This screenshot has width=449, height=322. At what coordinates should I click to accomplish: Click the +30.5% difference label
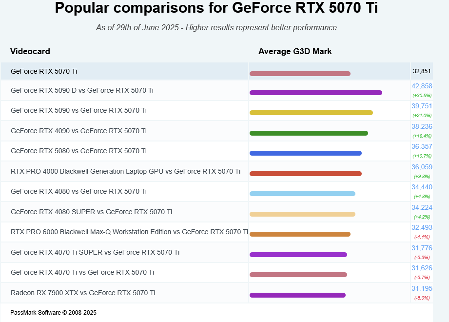click(422, 96)
